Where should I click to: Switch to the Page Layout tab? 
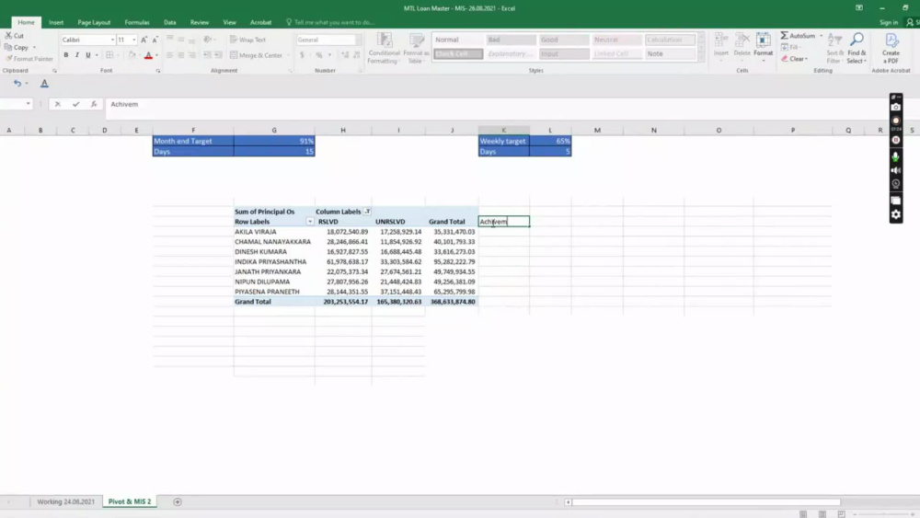click(94, 22)
